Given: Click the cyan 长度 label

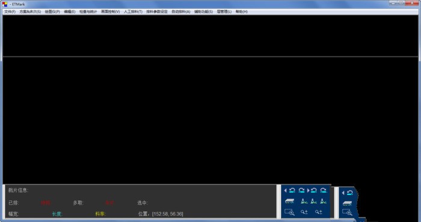Looking at the screenshot, I should tap(57, 214).
